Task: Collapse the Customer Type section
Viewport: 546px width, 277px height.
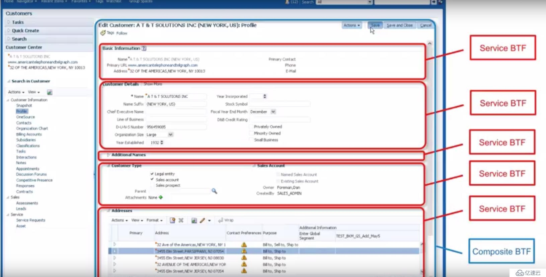Action: click(108, 166)
